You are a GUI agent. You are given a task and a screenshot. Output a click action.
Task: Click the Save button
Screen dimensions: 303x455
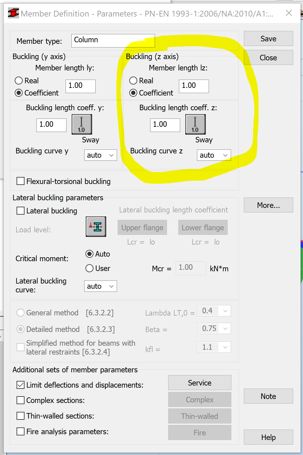pos(268,38)
